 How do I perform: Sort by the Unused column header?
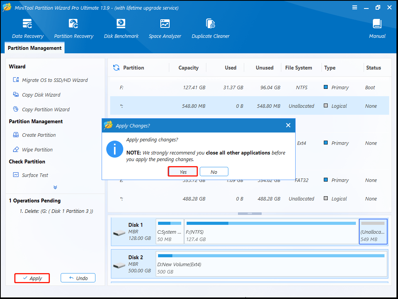tap(264, 68)
